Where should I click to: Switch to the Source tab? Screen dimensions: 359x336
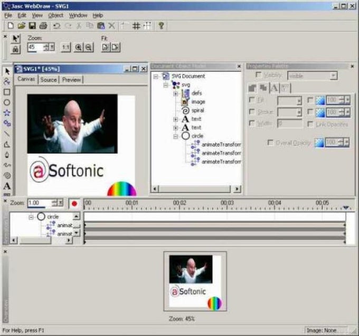tap(49, 80)
